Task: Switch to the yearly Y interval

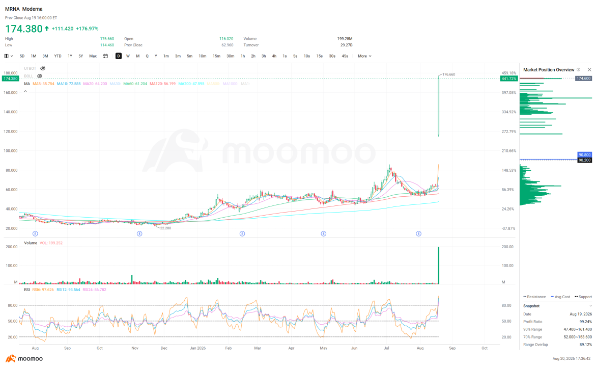Action: (x=156, y=56)
